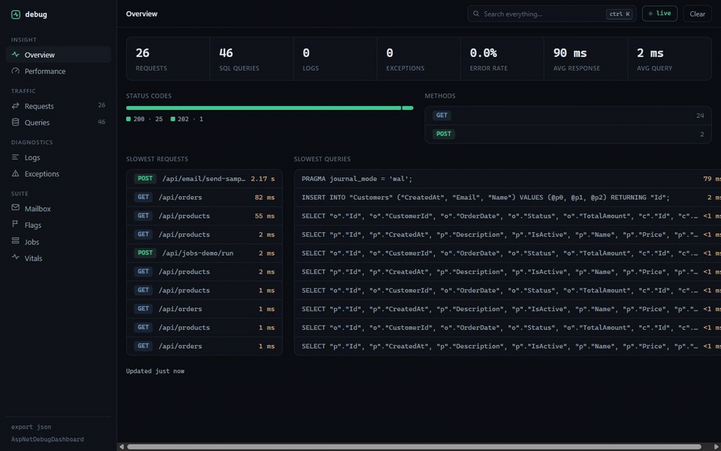This screenshot has height=451, width=721.
Task: Go to the Requests section
Action: click(x=59, y=106)
